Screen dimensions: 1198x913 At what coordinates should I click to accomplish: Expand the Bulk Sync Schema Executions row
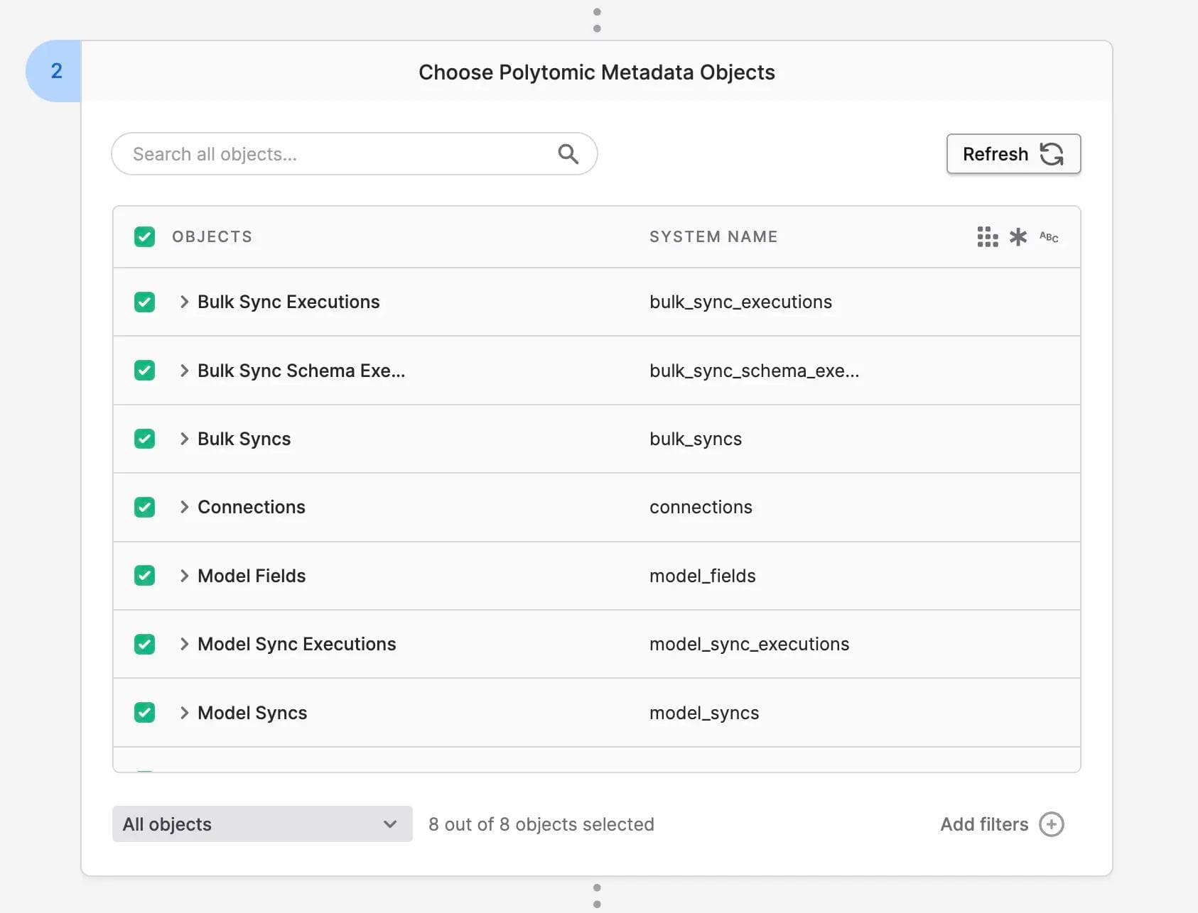point(184,371)
